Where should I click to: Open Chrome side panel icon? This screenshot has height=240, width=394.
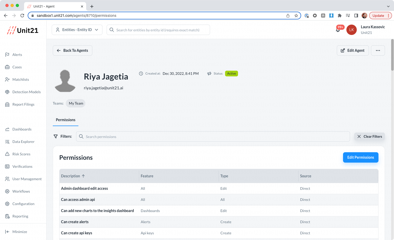(x=356, y=16)
